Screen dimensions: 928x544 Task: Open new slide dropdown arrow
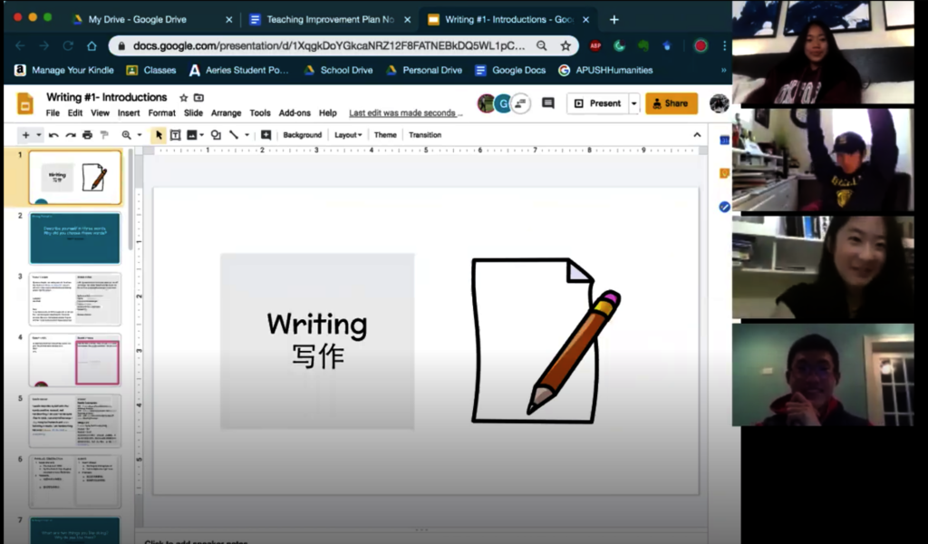[39, 135]
